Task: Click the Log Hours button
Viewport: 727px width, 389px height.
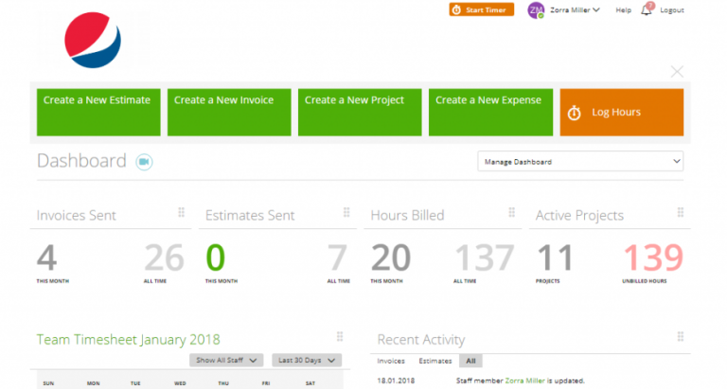Action: (x=621, y=113)
